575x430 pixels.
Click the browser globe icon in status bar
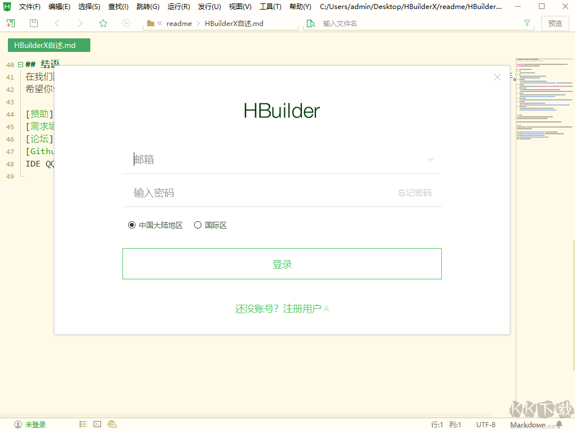pos(112,424)
